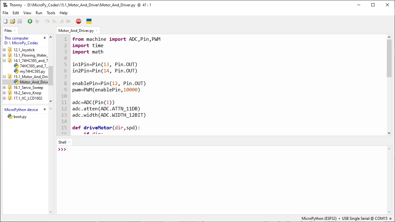The width and height of the screenshot is (395, 222).
Task: Click the file tree scrollbar thumb
Action: tap(51, 76)
